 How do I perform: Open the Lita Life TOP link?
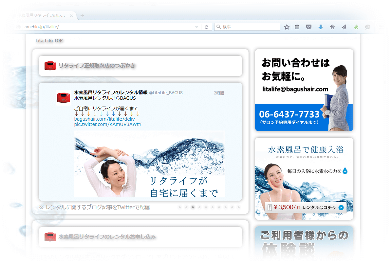coord(49,40)
